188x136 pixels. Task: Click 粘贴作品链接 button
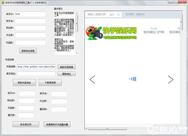point(67,67)
